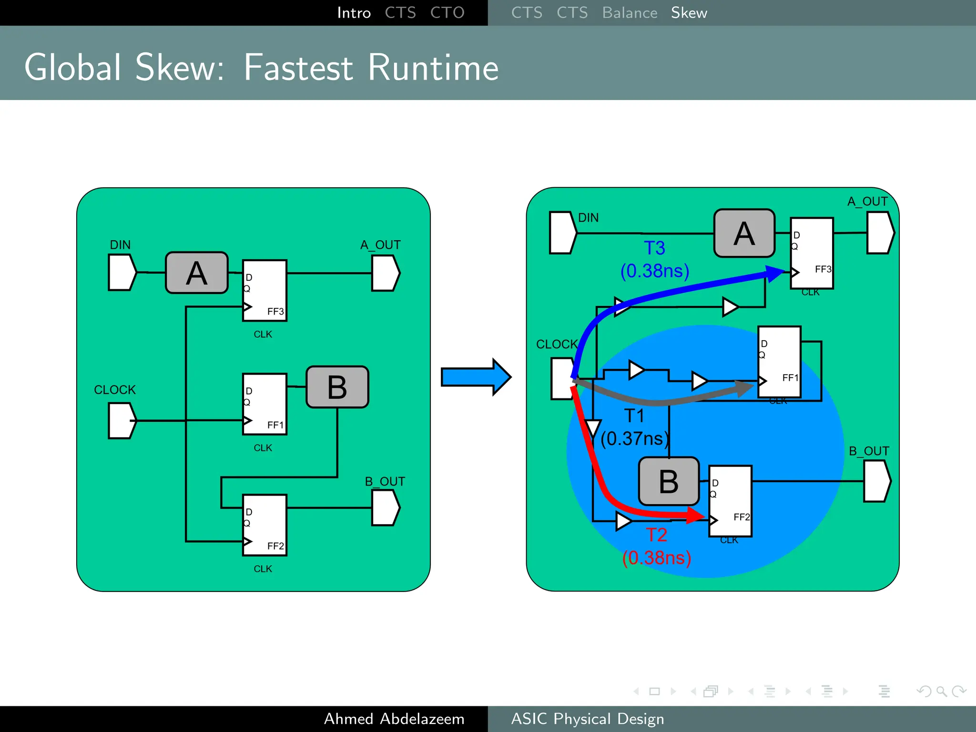Click the slide rectangle navigation icon
This screenshot has width=976, height=732.
point(654,691)
